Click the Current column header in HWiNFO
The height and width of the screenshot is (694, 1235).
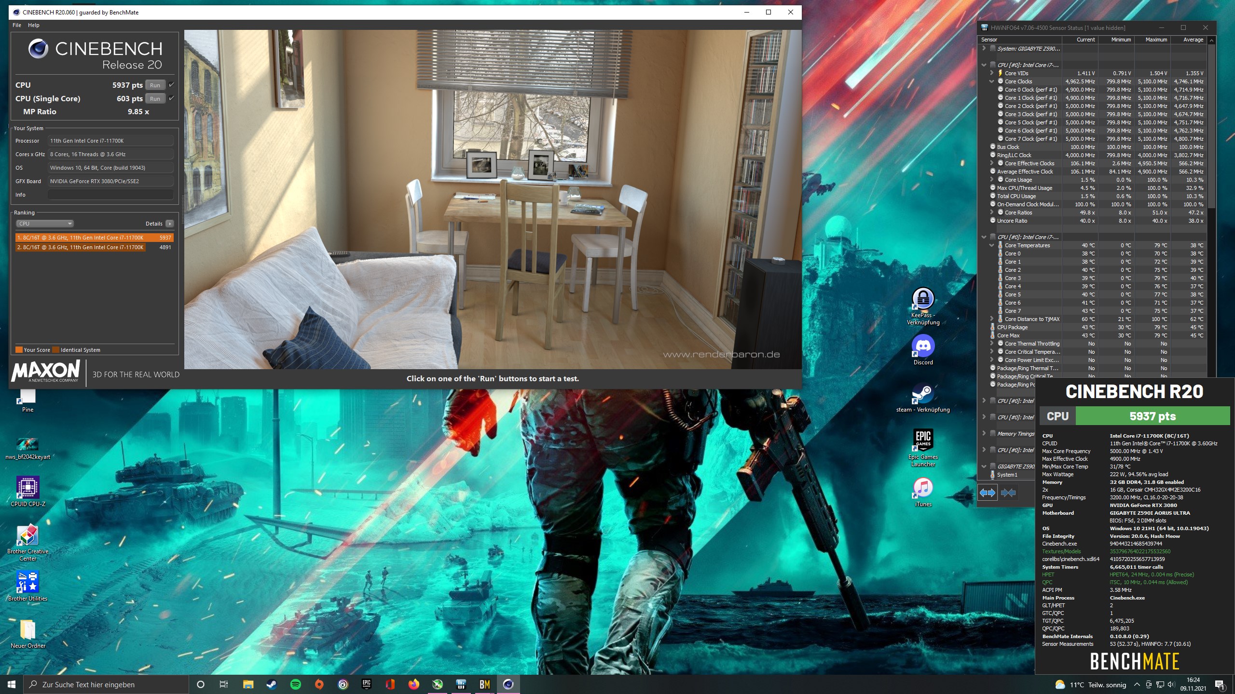[x=1080, y=40]
